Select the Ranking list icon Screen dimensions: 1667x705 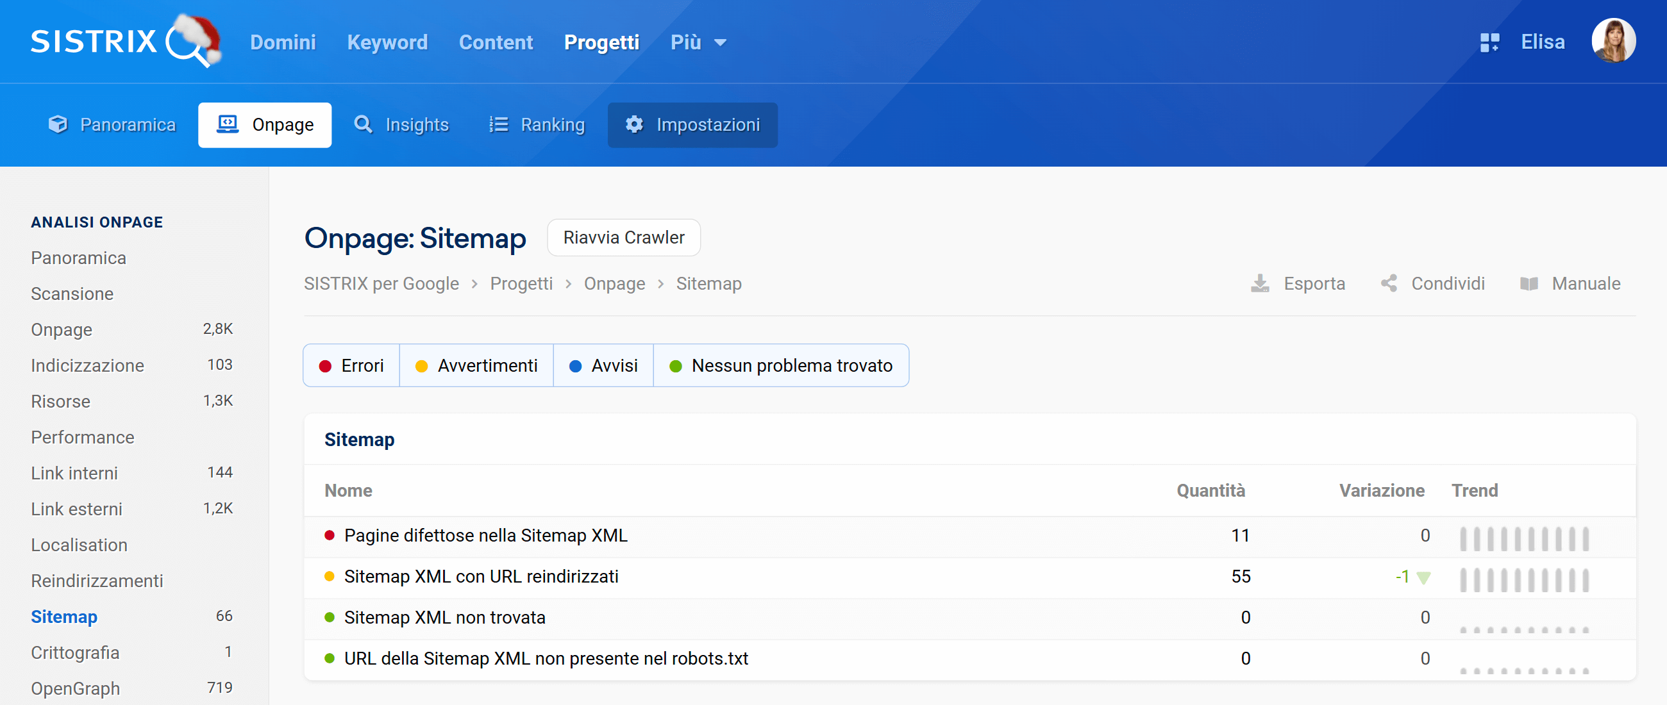pyautogui.click(x=498, y=124)
